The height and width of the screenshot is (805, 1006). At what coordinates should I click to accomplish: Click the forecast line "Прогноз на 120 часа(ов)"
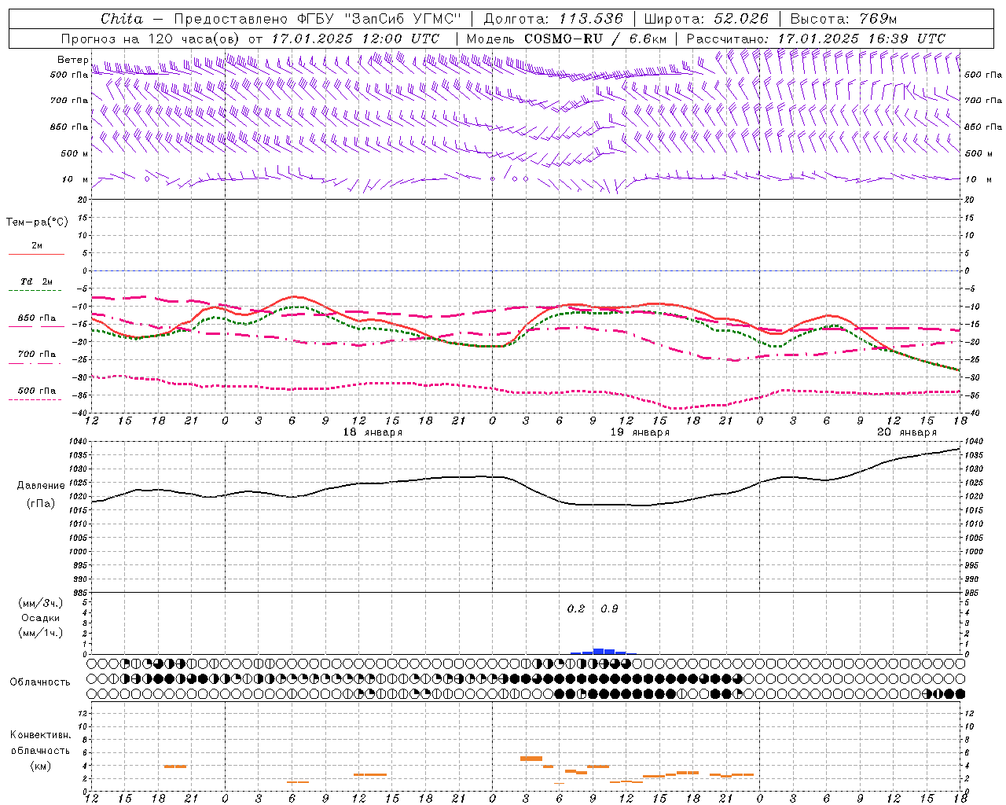(x=151, y=39)
